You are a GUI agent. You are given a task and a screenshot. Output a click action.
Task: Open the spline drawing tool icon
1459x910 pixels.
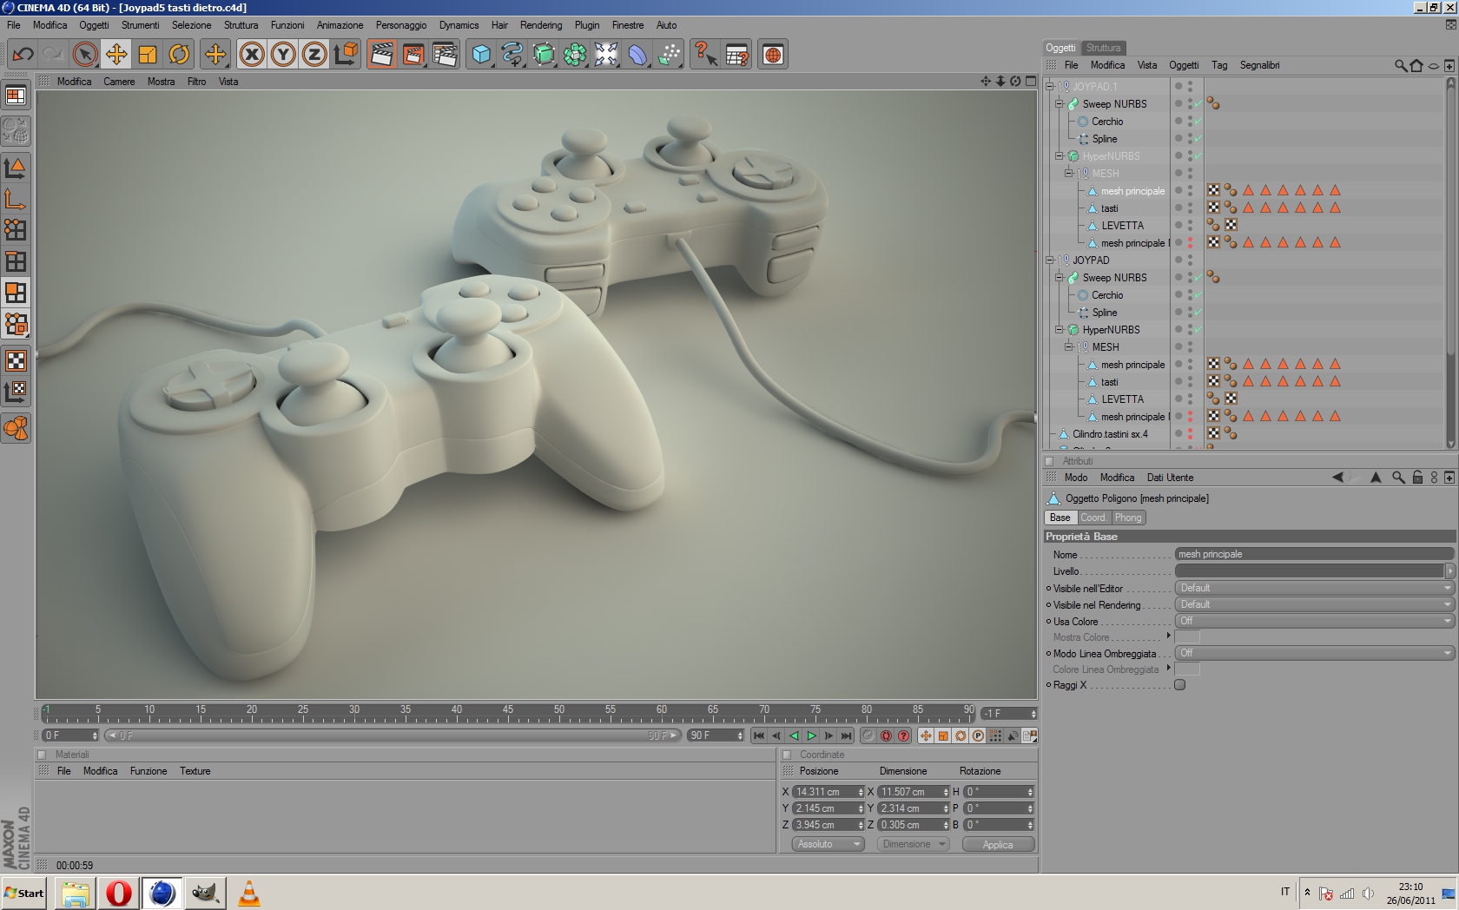pos(512,55)
